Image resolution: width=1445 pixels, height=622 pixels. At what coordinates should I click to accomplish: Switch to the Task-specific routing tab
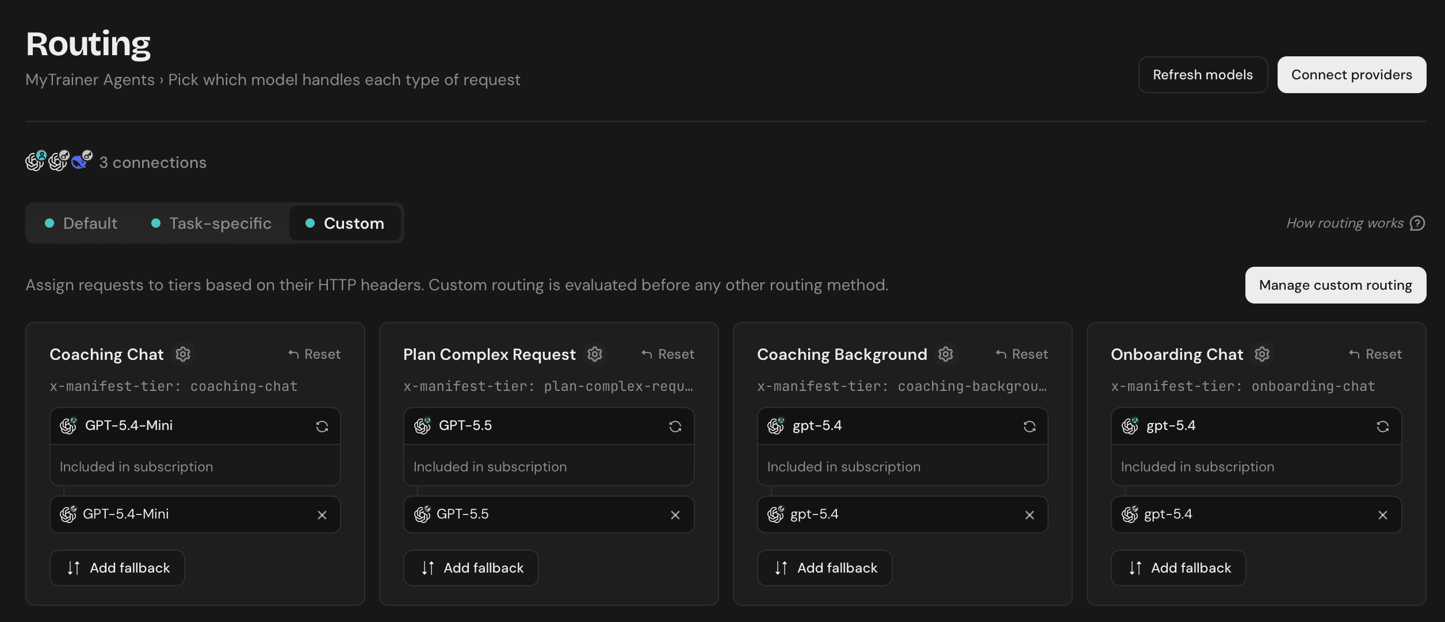point(211,223)
